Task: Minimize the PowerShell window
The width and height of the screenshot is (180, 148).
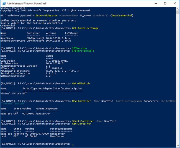Action: tap(156, 3)
